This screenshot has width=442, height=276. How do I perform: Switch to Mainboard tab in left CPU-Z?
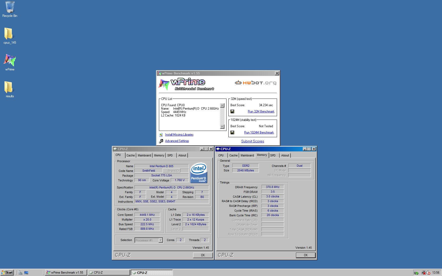pos(144,155)
